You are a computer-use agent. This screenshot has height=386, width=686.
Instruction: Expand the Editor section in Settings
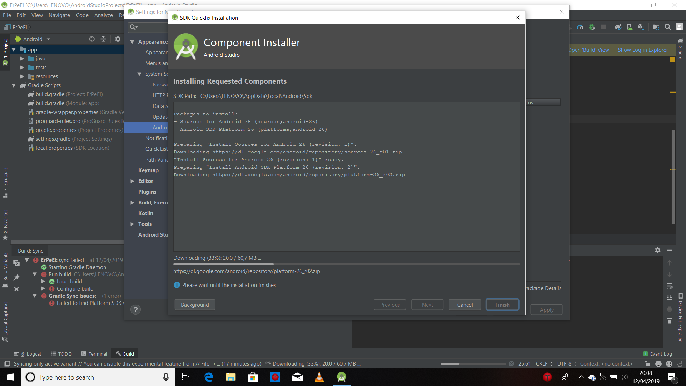click(132, 181)
